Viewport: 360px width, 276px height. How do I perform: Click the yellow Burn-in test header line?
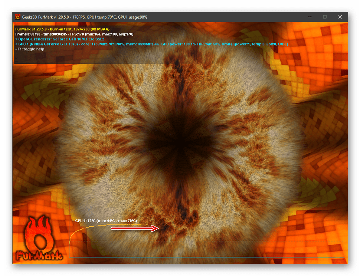[62, 29]
